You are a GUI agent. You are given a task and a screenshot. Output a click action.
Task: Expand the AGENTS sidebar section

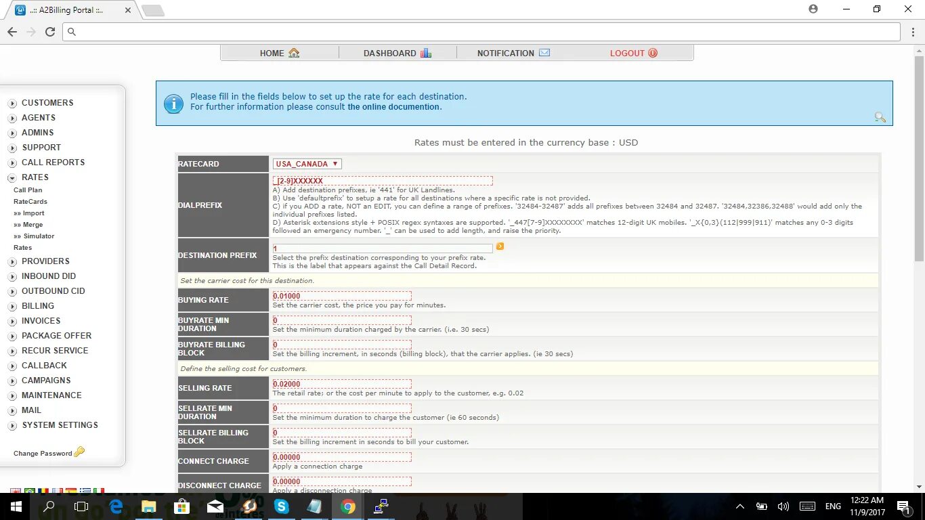click(x=12, y=118)
